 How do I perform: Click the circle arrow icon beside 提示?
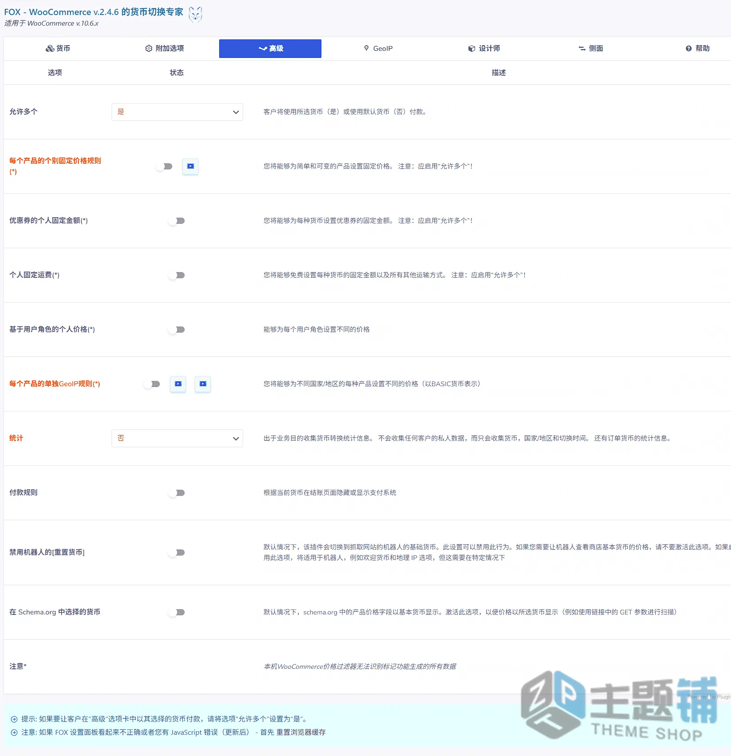tap(14, 719)
